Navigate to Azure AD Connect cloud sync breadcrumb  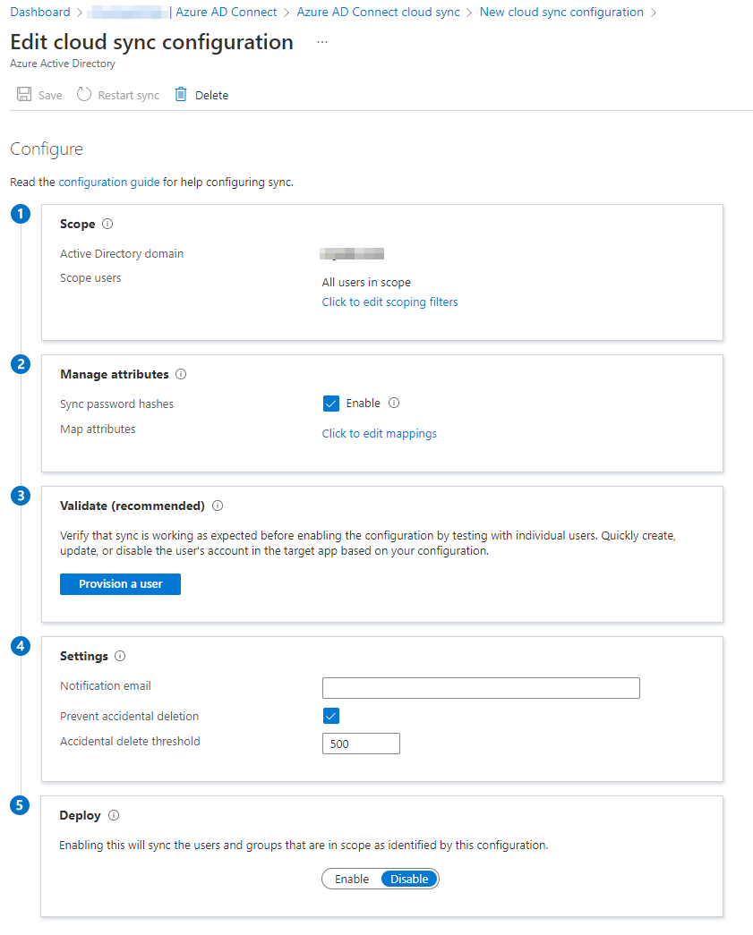click(x=378, y=12)
